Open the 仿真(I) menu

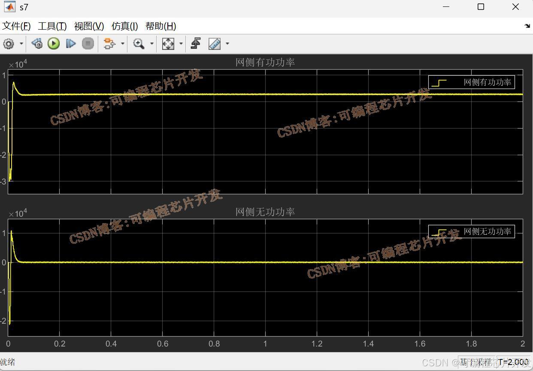click(124, 26)
